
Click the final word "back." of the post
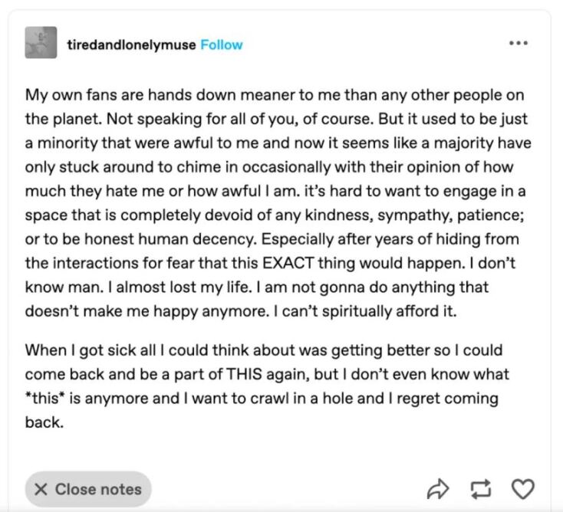tap(44, 422)
